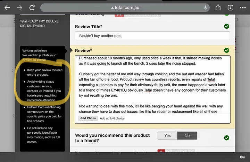Click the second star in Overall Rating
The height and width of the screenshot is (162, 250).
click(128, 15)
